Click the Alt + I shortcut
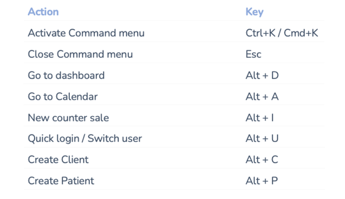Image resolution: width=345 pixels, height=199 pixels. 259,118
